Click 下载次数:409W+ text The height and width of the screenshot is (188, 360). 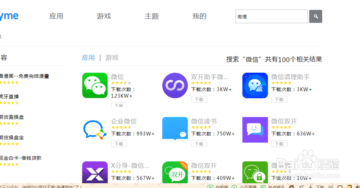213,178
